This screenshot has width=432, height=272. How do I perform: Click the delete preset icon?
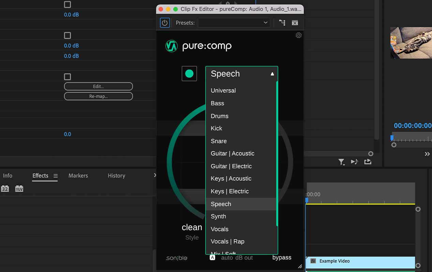tap(295, 23)
